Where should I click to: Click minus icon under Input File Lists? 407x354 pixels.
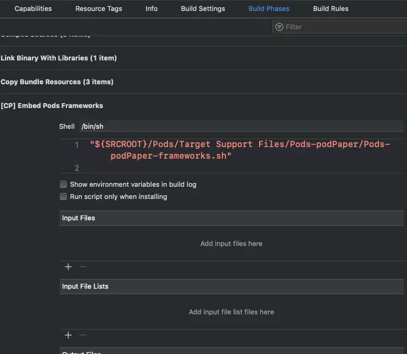83,335
